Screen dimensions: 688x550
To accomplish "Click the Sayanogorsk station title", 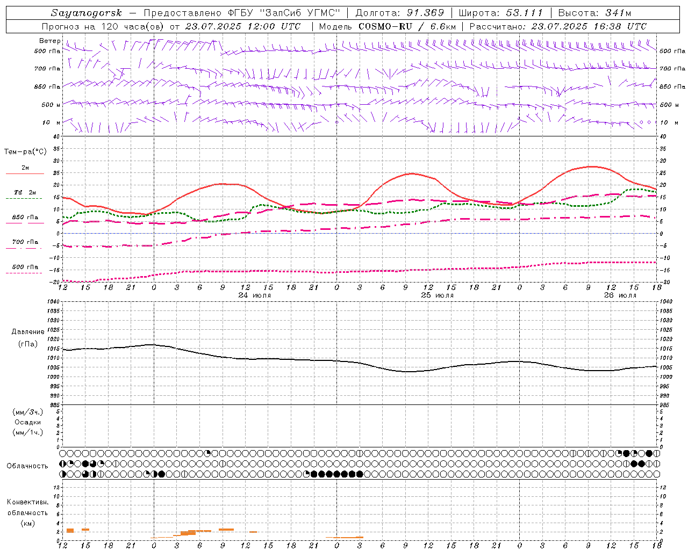I will [87, 13].
